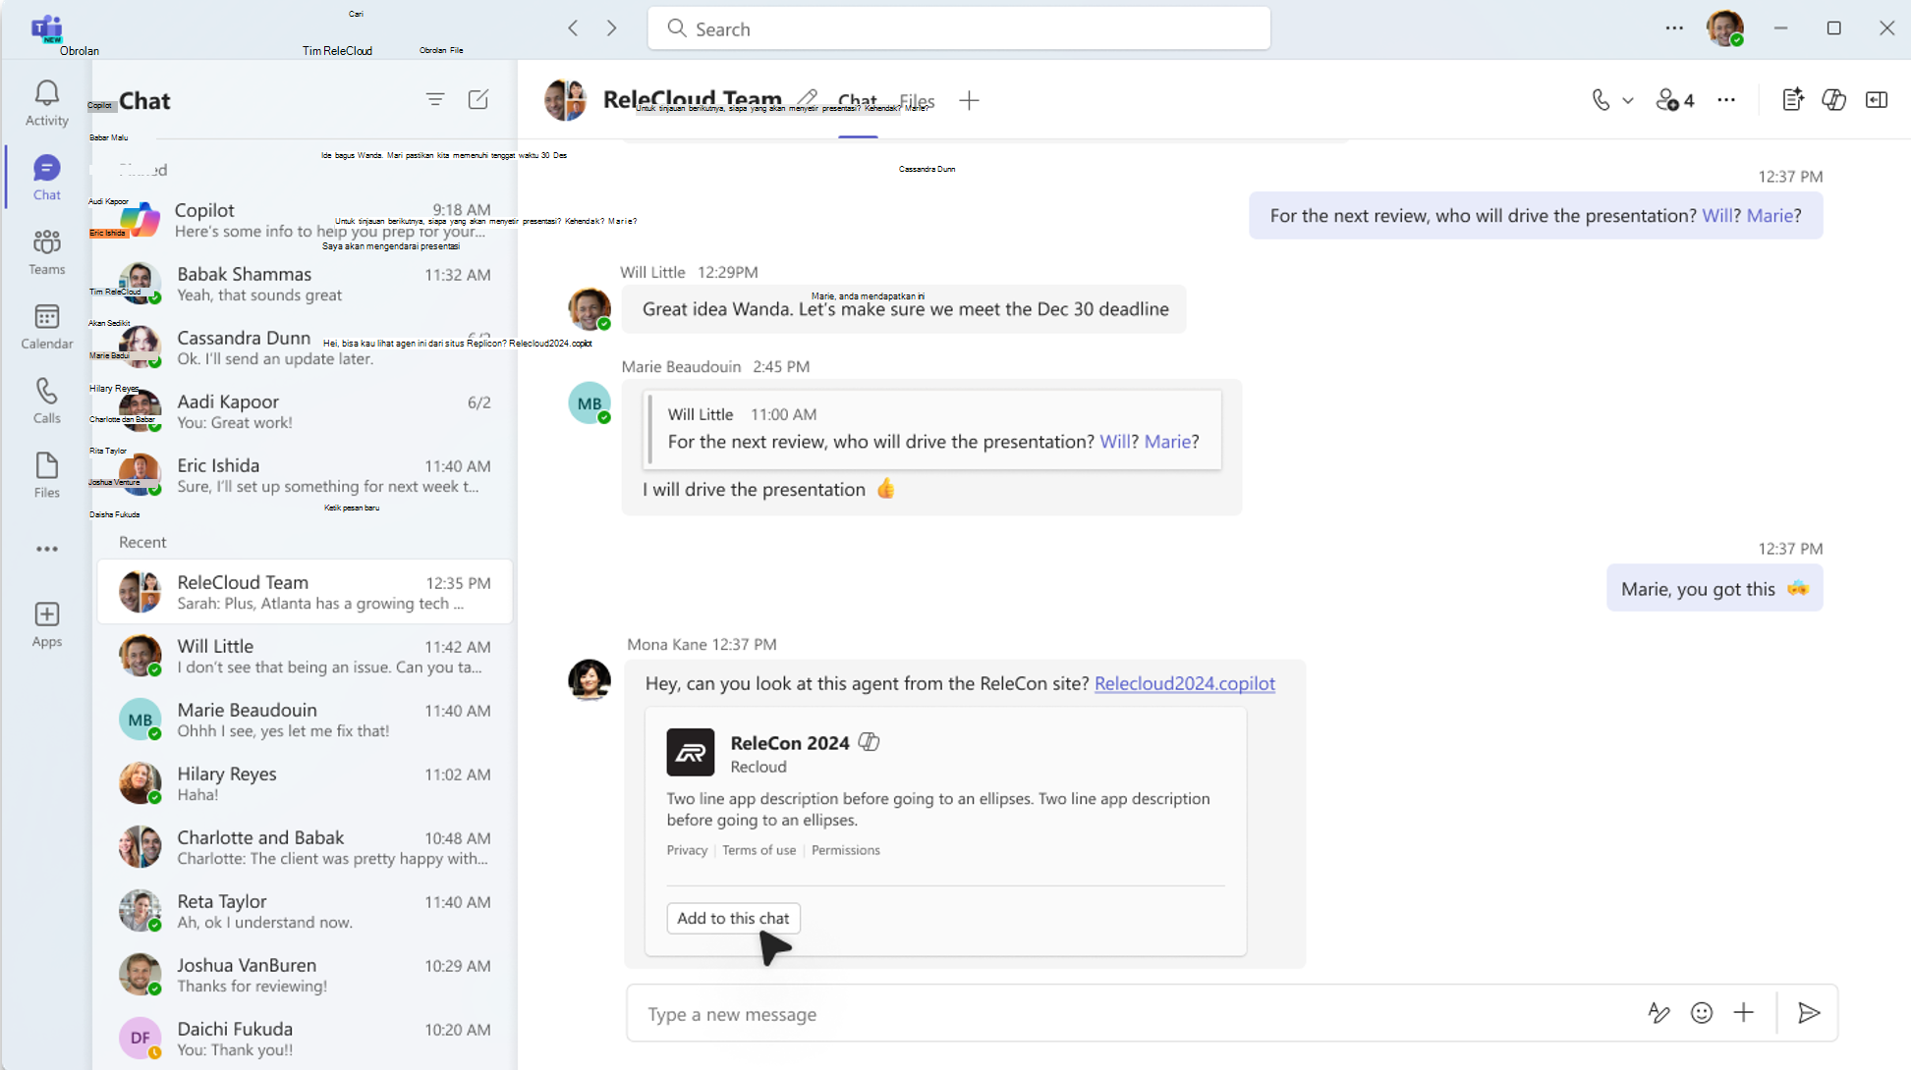Open the Activity feed
Image resolution: width=1911 pixels, height=1070 pixels.
[x=46, y=103]
